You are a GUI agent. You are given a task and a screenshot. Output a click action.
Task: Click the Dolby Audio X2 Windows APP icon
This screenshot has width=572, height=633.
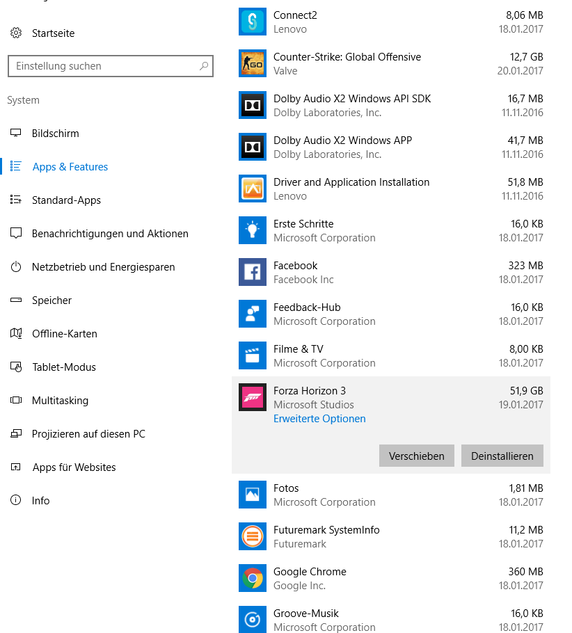(253, 147)
